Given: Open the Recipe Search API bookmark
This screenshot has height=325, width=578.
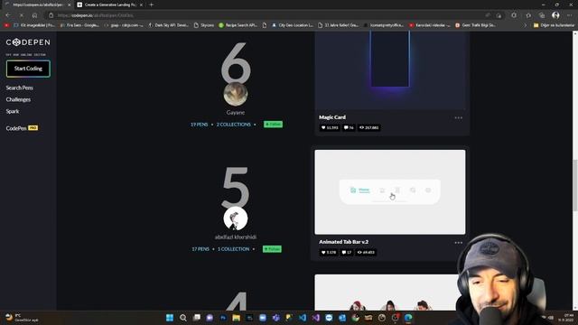Looking at the screenshot, I should [238, 25].
